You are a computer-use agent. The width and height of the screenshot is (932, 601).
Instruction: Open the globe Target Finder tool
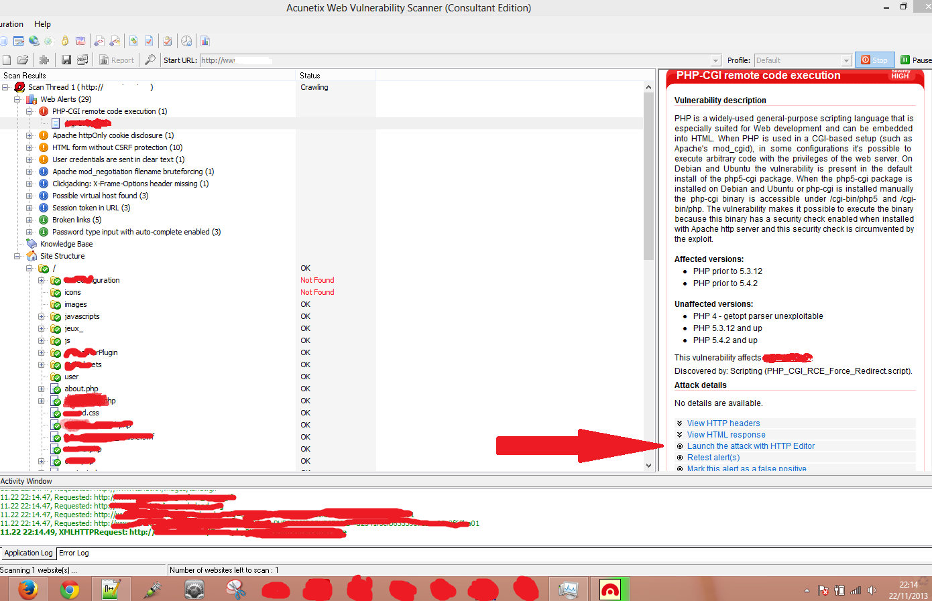[x=34, y=41]
